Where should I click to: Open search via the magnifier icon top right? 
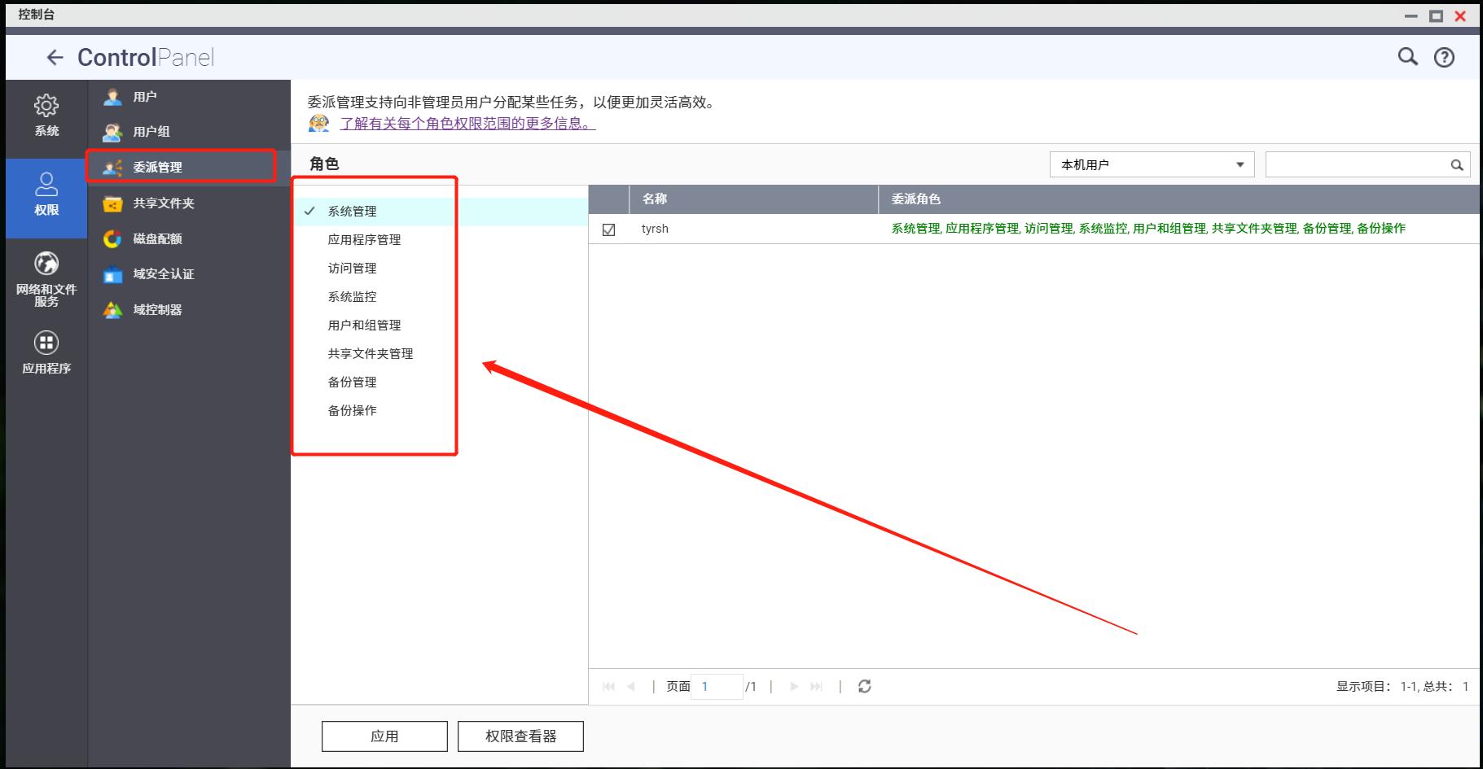[x=1406, y=57]
